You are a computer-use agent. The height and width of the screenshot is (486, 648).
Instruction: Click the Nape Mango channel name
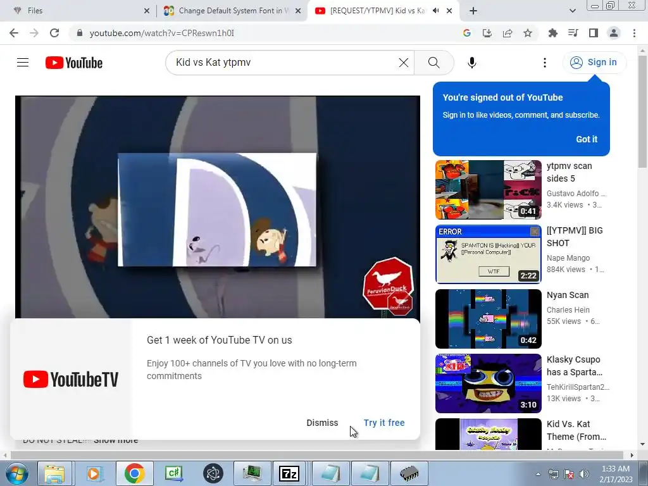click(x=568, y=258)
